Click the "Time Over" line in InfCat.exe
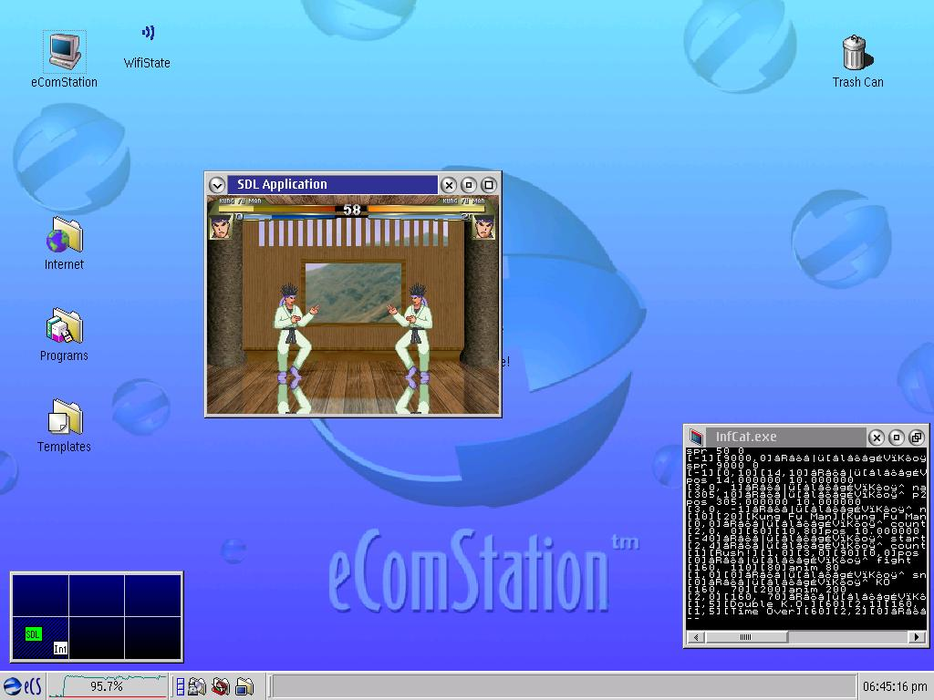This screenshot has height=700, width=934. click(x=806, y=612)
